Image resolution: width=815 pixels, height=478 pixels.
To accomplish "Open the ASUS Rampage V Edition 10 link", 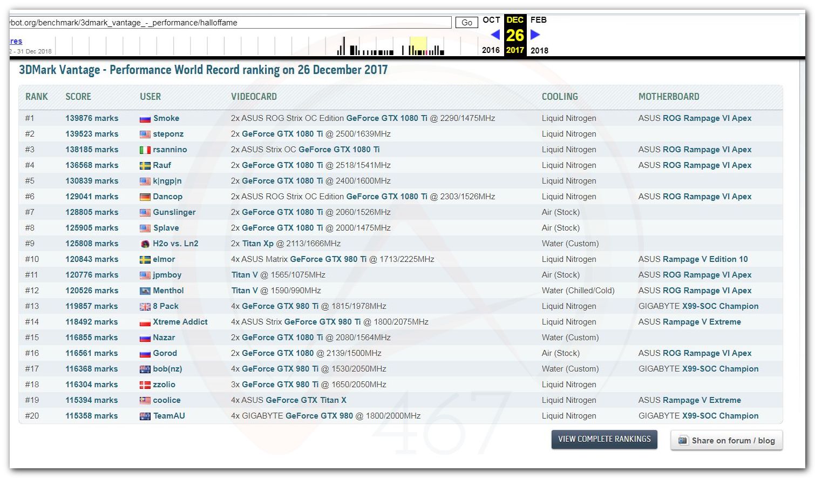I will click(x=693, y=259).
